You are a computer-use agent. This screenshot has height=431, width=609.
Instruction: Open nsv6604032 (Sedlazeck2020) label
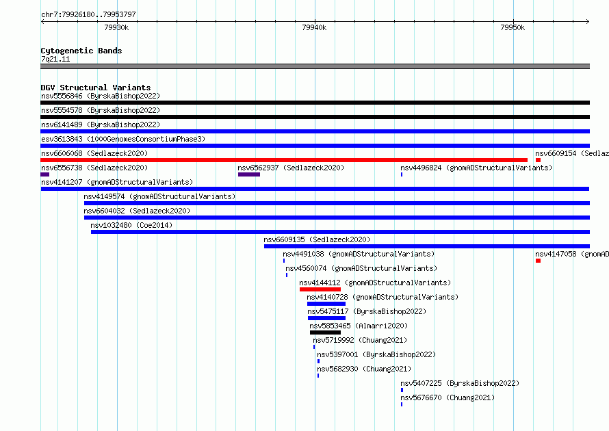tap(137, 211)
